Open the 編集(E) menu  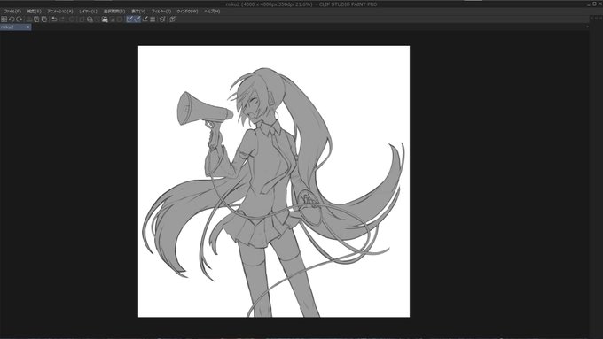34,12
